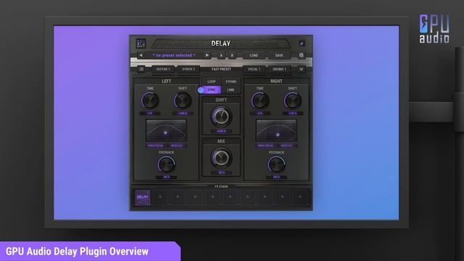Click the LEFT FEEDBACK value field
The height and width of the screenshot is (261, 464).
166,177
